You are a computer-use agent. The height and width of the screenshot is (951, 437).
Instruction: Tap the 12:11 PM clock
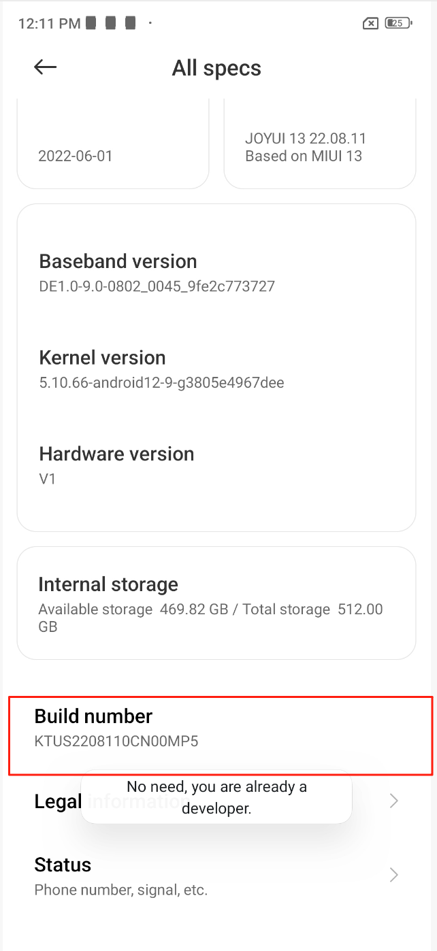(x=49, y=24)
